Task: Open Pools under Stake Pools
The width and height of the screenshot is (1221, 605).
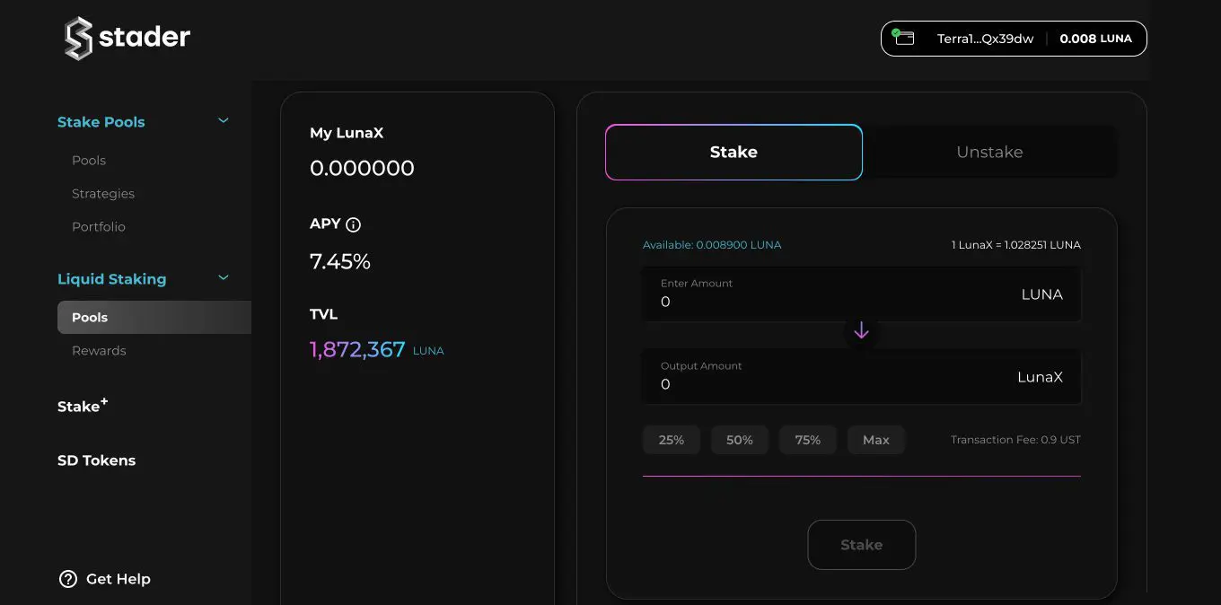Action: pos(89,160)
